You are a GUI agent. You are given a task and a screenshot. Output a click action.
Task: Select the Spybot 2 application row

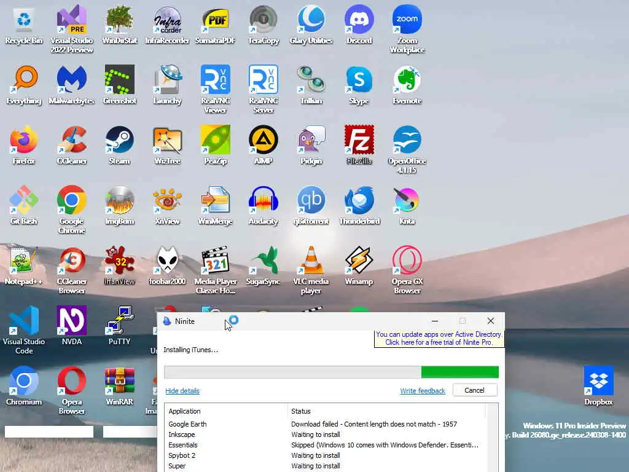tap(325, 455)
